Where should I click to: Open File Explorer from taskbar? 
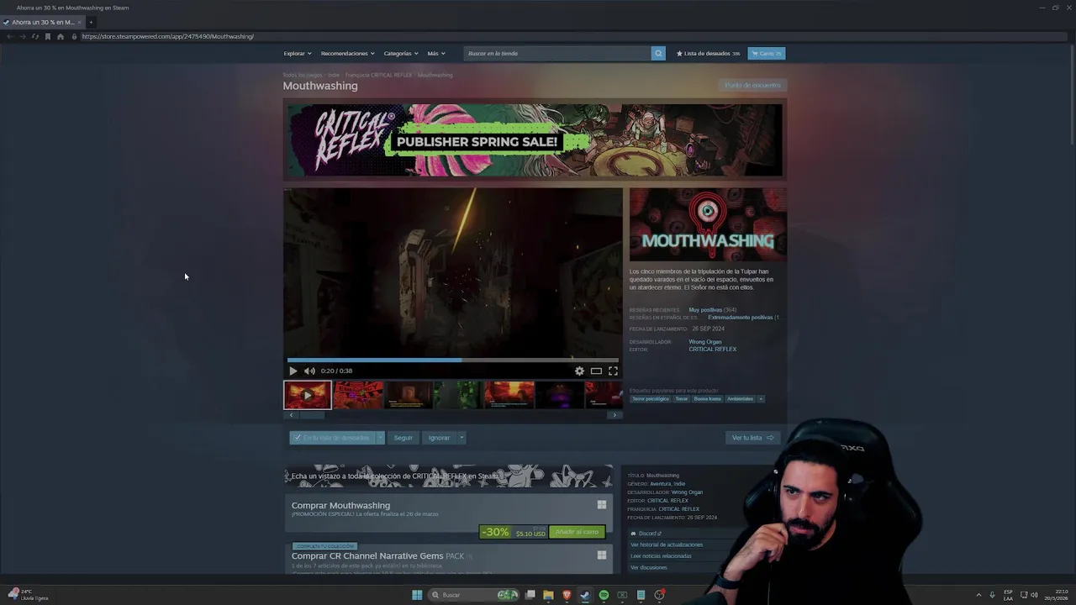[548, 595]
